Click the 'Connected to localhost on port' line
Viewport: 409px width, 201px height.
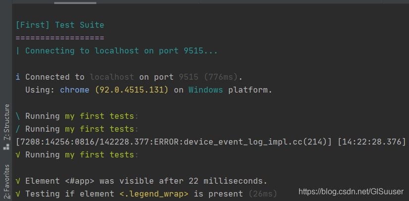tap(129, 77)
